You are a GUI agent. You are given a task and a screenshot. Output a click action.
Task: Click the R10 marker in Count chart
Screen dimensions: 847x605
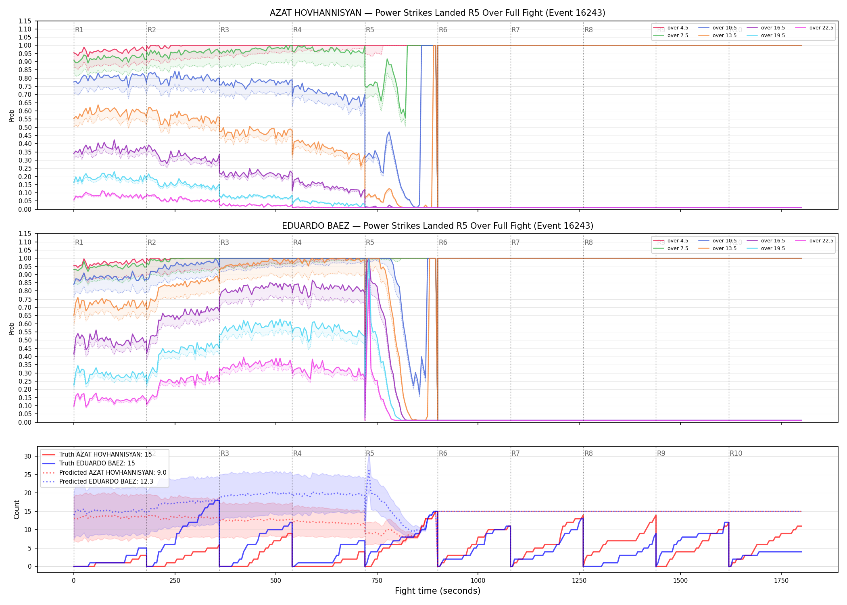coord(736,453)
